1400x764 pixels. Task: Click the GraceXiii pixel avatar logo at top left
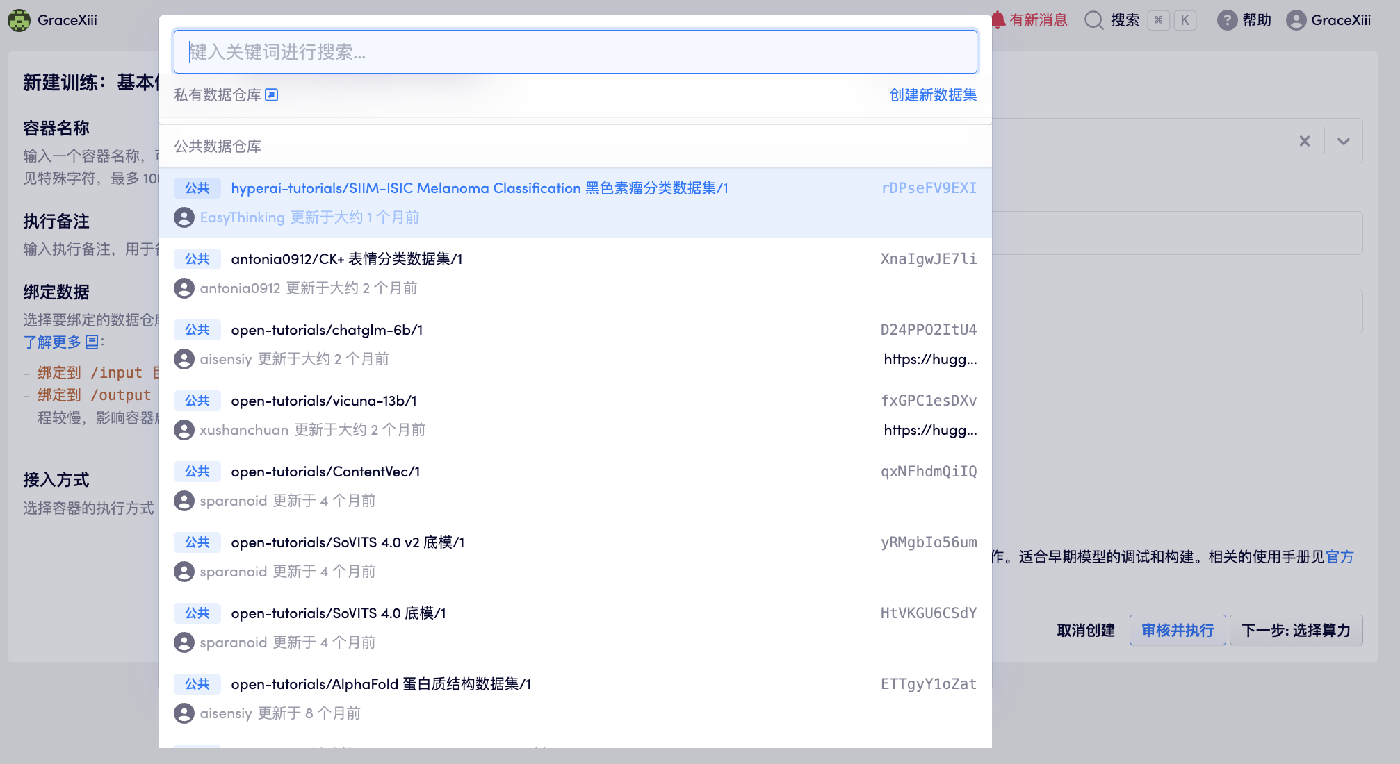click(19, 20)
